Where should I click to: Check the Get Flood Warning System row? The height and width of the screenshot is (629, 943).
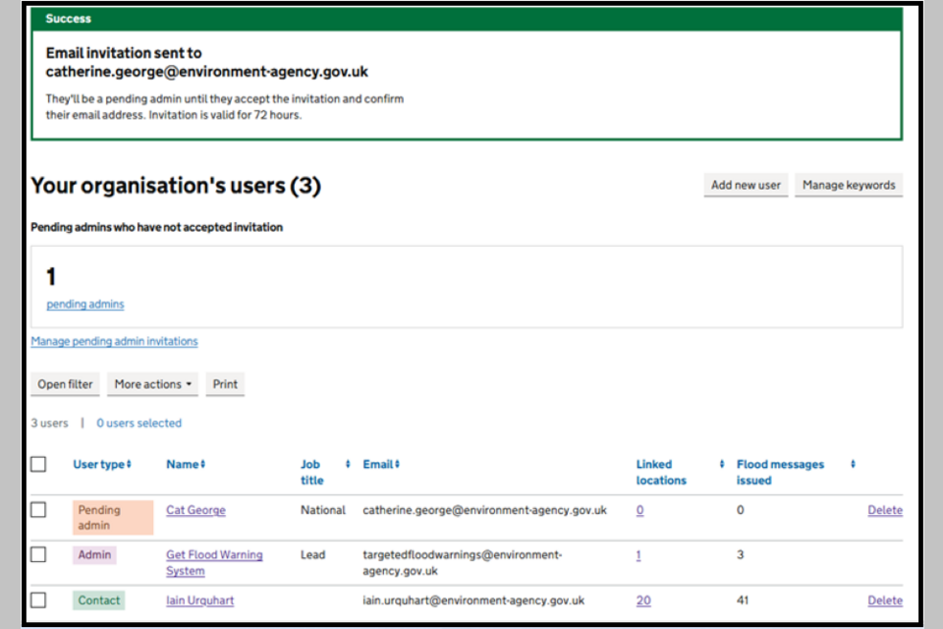point(38,554)
